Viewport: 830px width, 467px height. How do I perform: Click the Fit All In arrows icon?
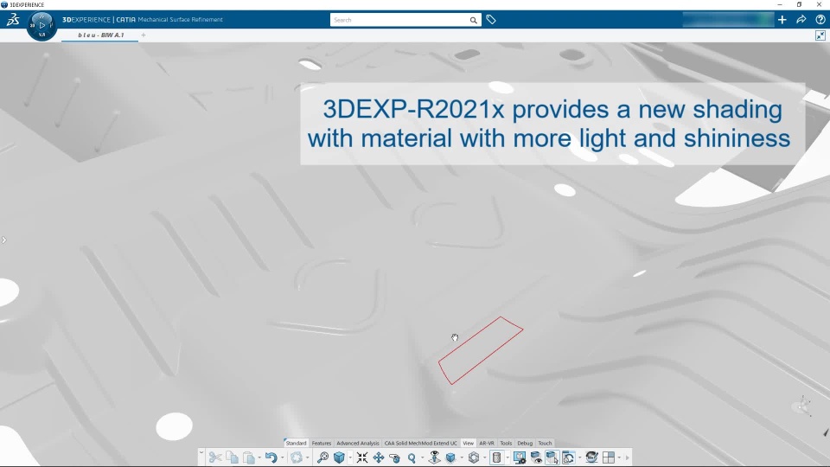point(362,457)
